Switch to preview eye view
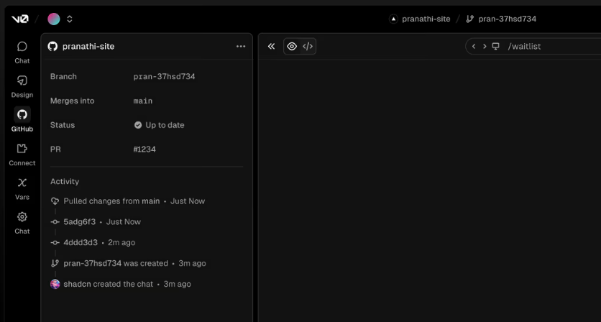Screen dimensions: 601x322 pyautogui.click(x=292, y=47)
